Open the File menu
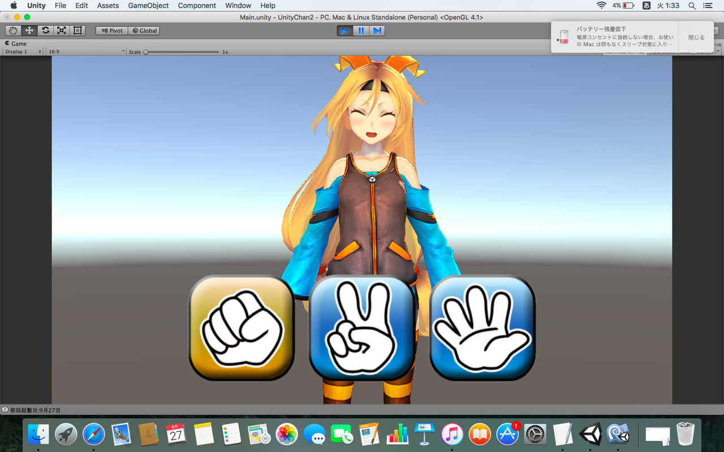724x452 pixels. (x=61, y=6)
